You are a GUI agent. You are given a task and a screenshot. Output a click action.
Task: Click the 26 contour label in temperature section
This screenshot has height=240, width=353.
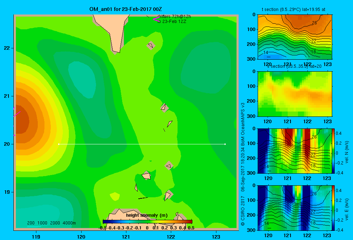tap(314, 23)
